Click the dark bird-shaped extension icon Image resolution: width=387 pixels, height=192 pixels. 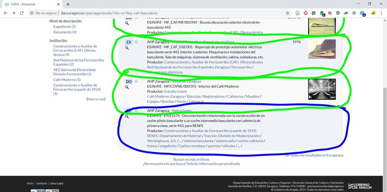[x=346, y=13]
